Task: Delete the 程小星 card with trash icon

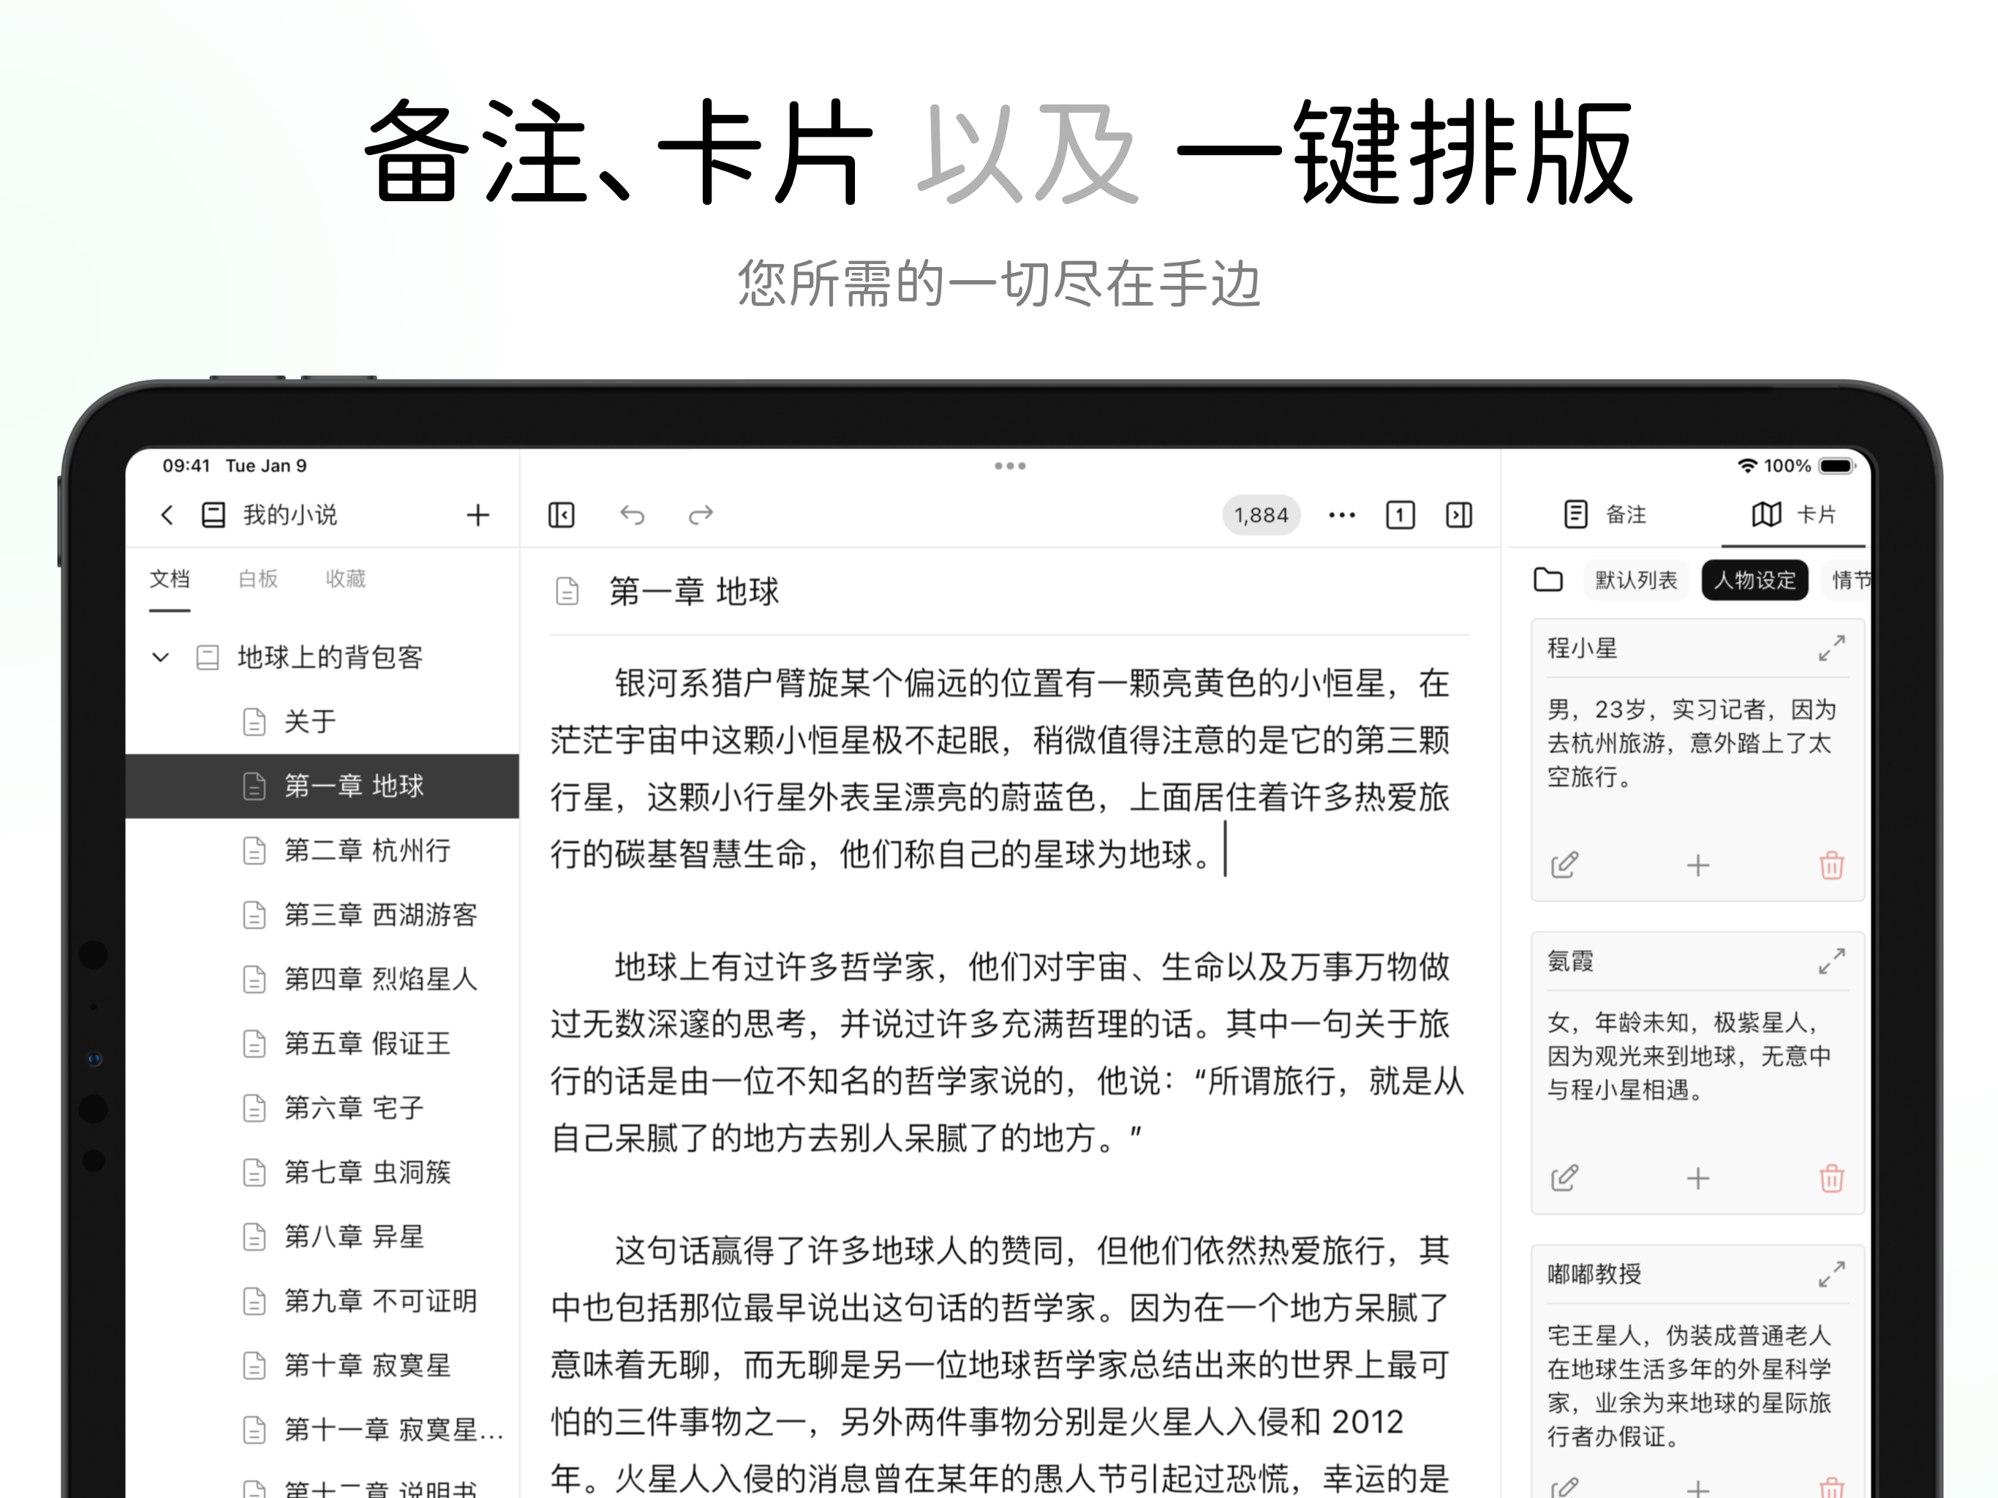Action: [x=1831, y=865]
